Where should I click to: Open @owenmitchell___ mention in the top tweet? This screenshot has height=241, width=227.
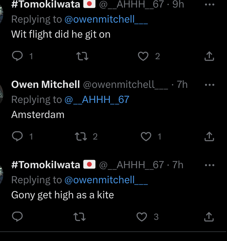tap(105, 19)
